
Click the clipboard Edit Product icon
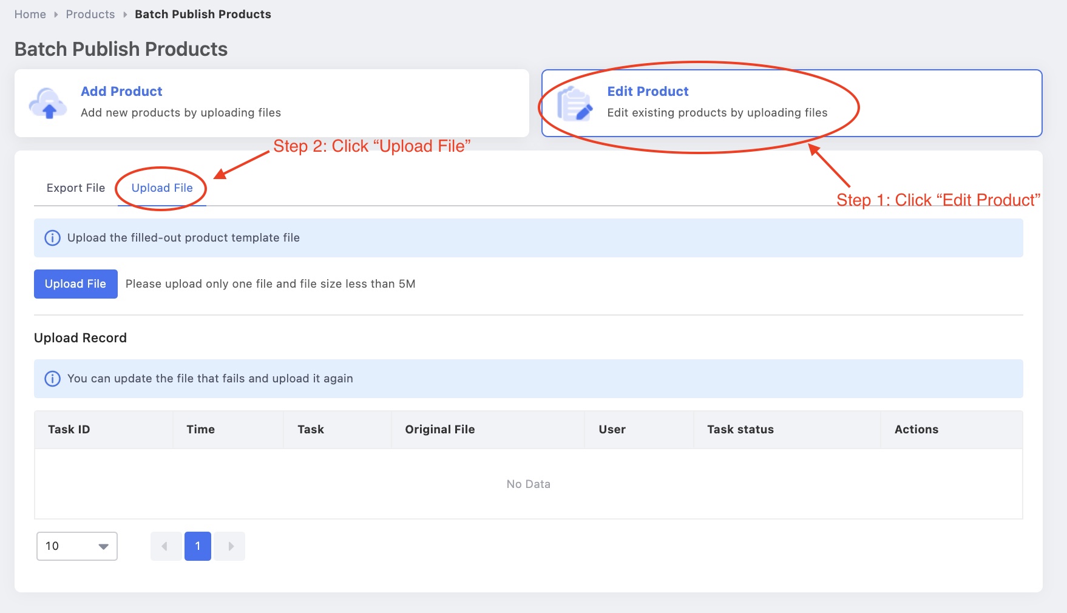click(x=574, y=104)
